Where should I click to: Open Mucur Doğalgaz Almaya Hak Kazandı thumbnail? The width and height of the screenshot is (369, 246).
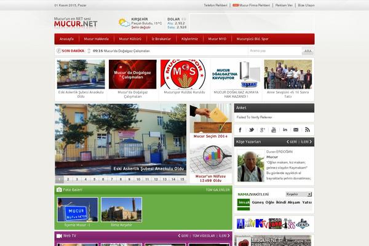tap(236, 74)
